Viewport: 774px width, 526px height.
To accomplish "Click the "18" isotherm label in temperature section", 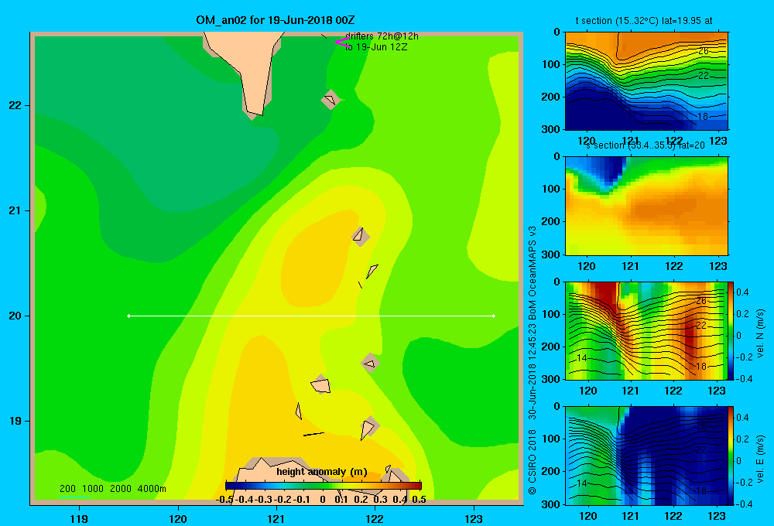I will pos(703,117).
